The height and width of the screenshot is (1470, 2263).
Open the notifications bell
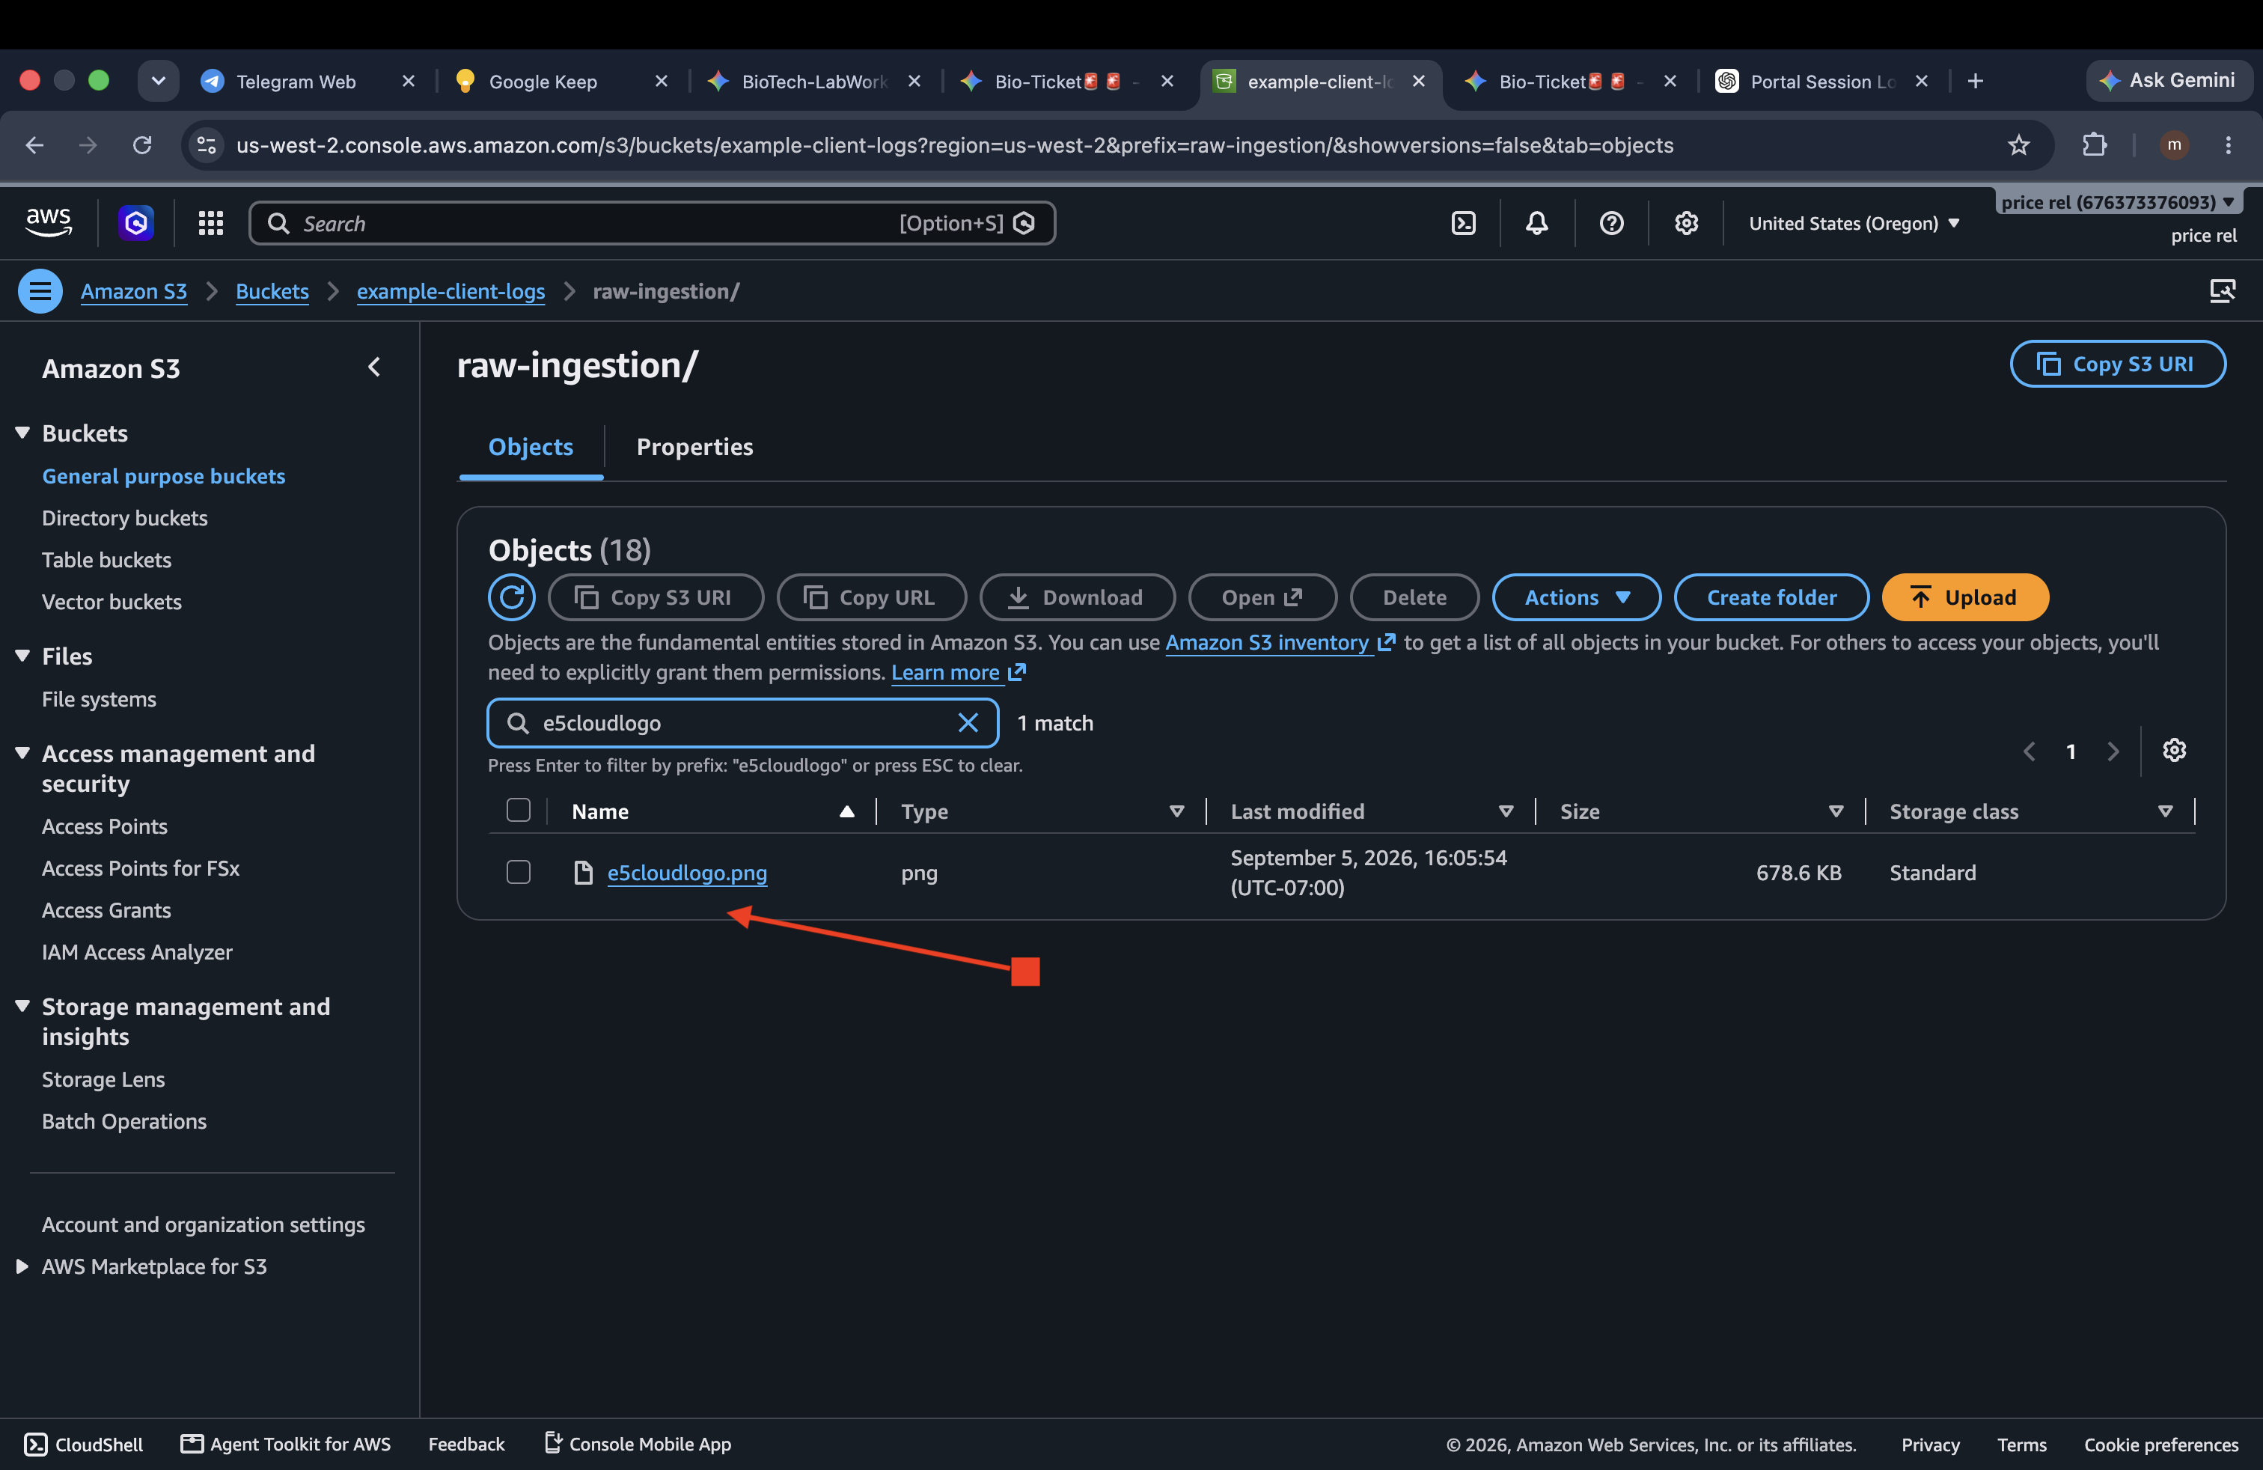point(1536,224)
